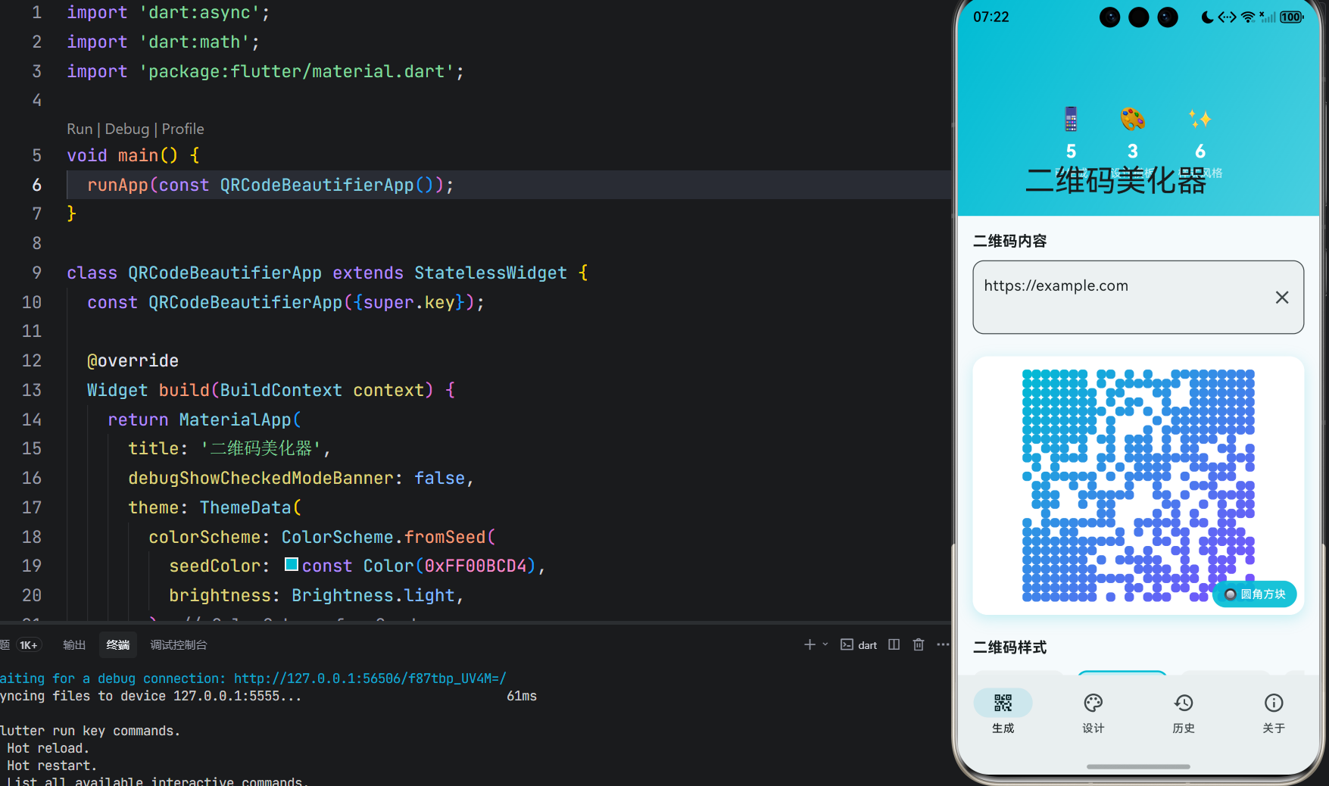
Task: Open the debug connection URL in terminal
Action: coord(370,678)
